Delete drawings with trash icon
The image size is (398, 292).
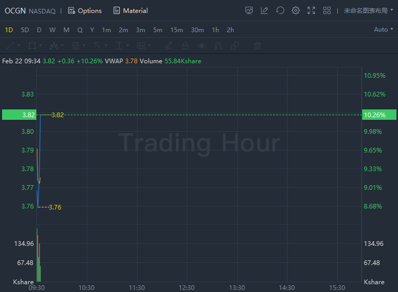[x=257, y=46]
